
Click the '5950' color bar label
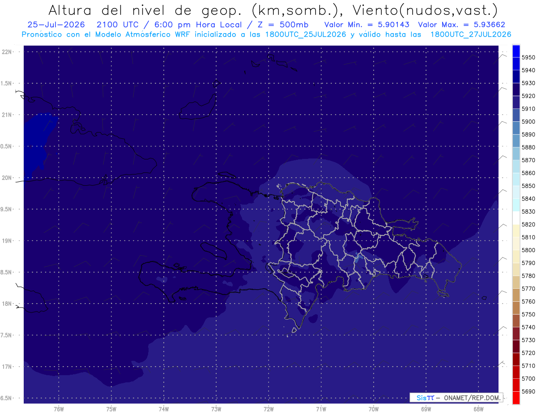(x=528, y=57)
